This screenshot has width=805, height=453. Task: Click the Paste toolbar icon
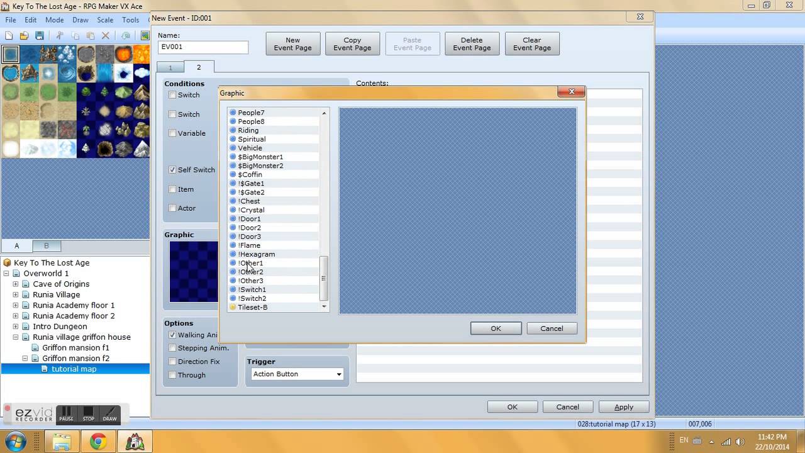[x=90, y=36]
